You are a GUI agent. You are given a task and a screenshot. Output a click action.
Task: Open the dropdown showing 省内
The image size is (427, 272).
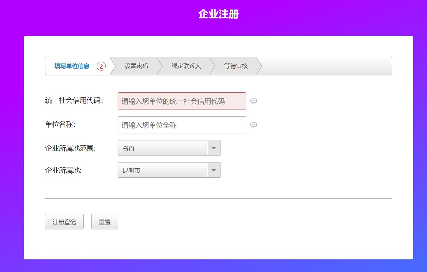(163, 148)
